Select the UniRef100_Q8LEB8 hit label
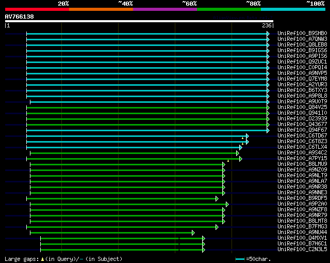 tap(302, 45)
